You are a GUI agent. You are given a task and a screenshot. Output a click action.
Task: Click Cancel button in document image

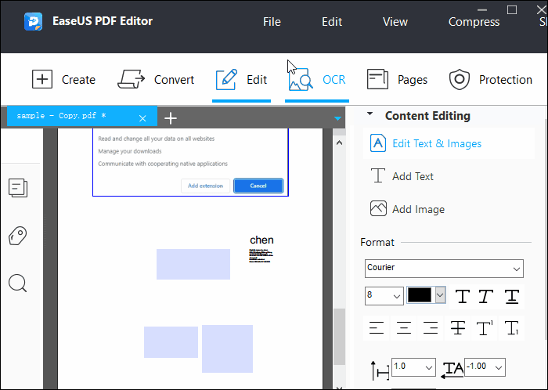[x=258, y=186]
